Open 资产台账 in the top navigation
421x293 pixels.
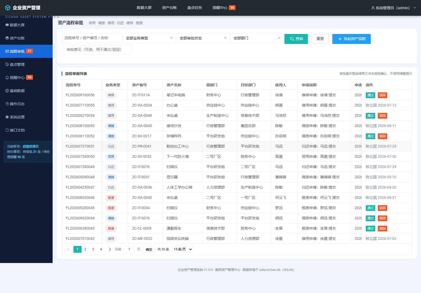[x=169, y=8]
